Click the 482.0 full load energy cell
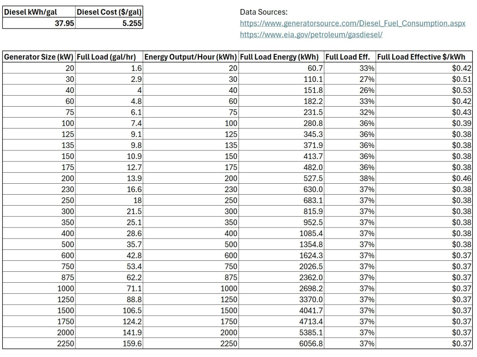The width and height of the screenshot is (477, 357). click(x=281, y=167)
